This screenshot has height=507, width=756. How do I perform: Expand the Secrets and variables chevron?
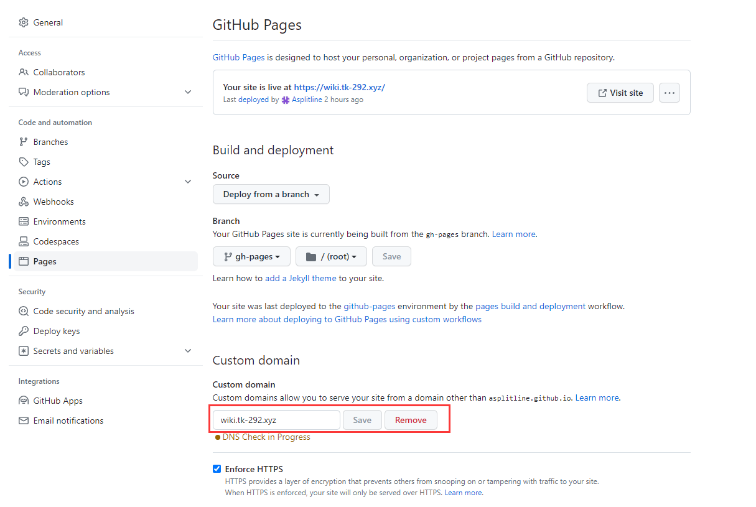tap(188, 351)
